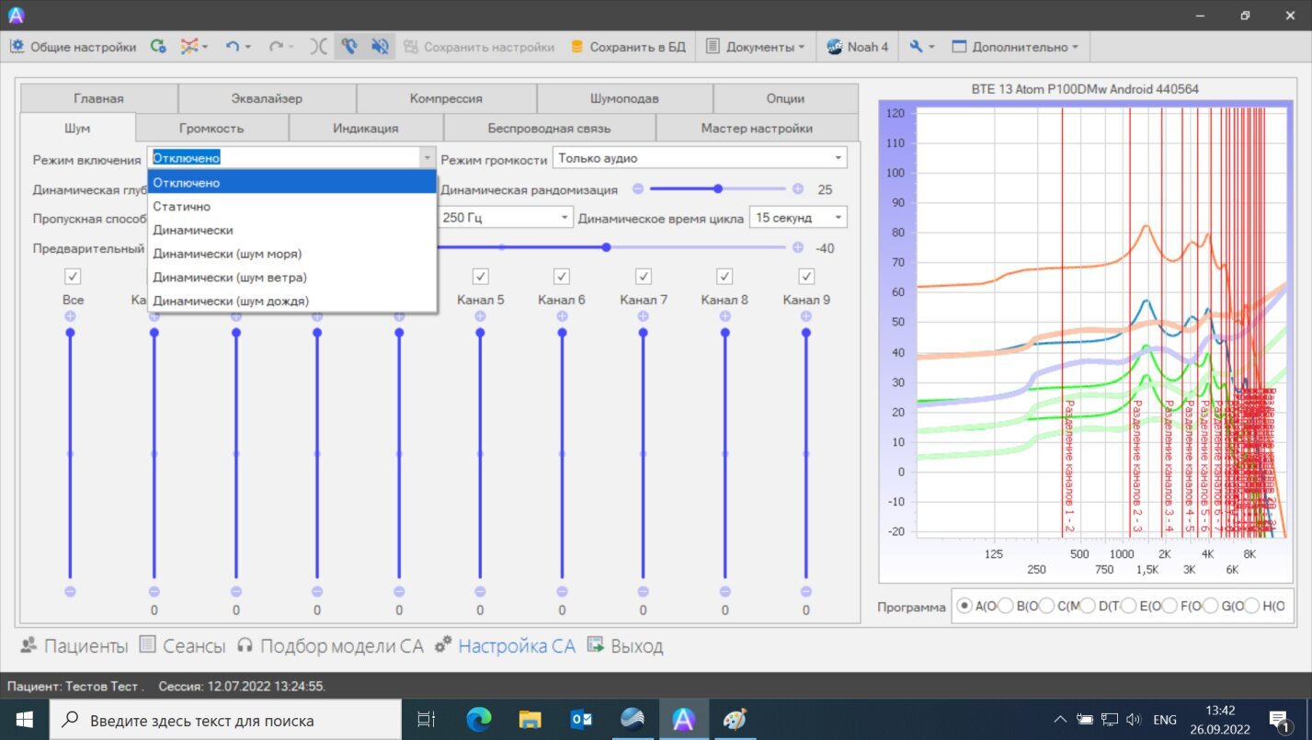Click minus icon below Канал 5 slider

[x=480, y=591]
